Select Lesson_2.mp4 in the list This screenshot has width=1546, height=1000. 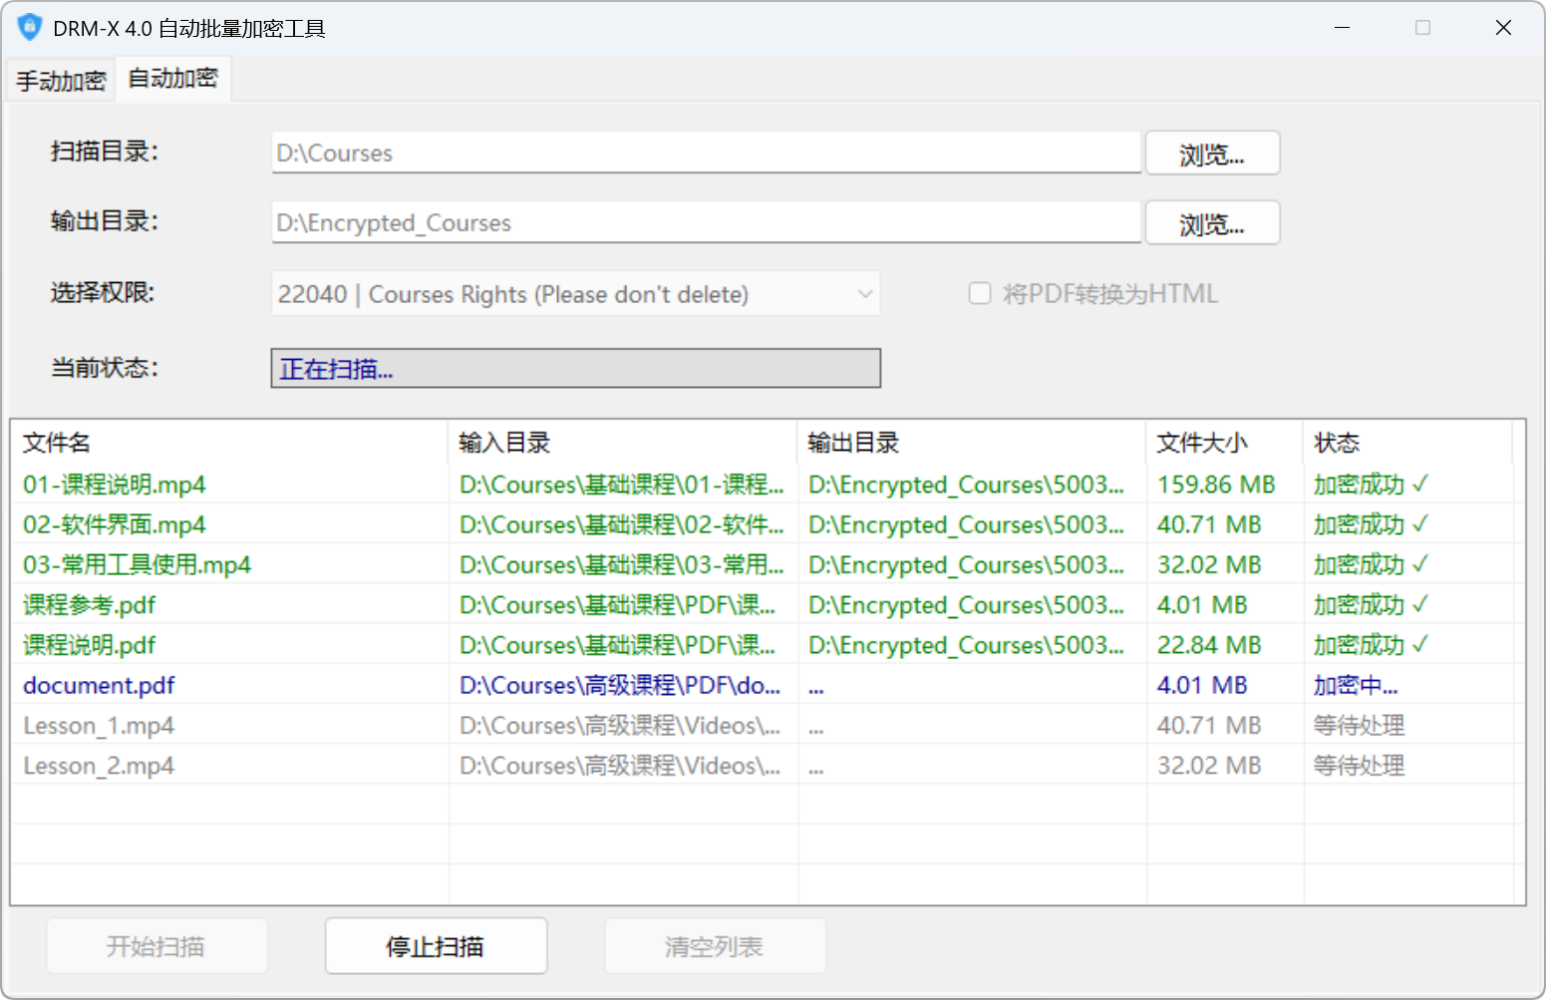click(x=99, y=767)
